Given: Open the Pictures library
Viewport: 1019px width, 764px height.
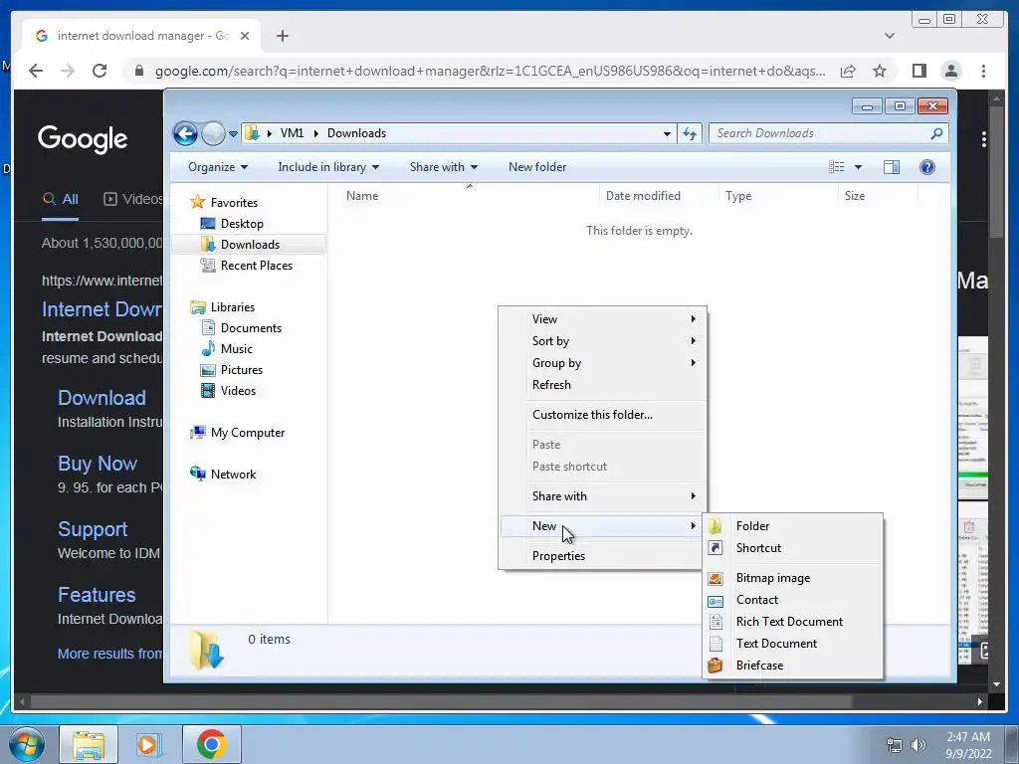Looking at the screenshot, I should click(x=232, y=370).
